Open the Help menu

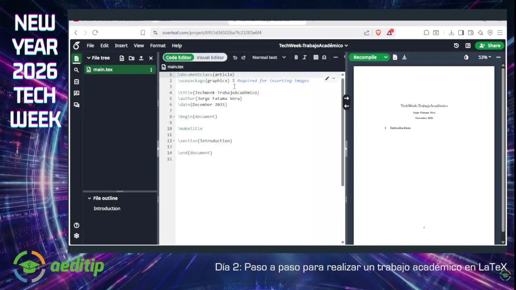(177, 46)
